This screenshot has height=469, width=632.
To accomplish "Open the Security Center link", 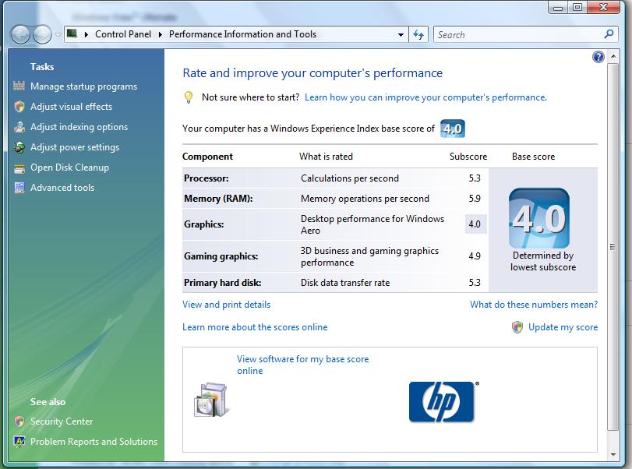I will pyautogui.click(x=62, y=421).
